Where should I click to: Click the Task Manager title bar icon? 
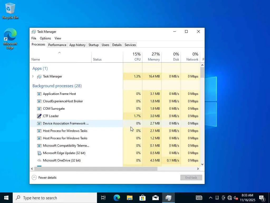tap(34, 32)
